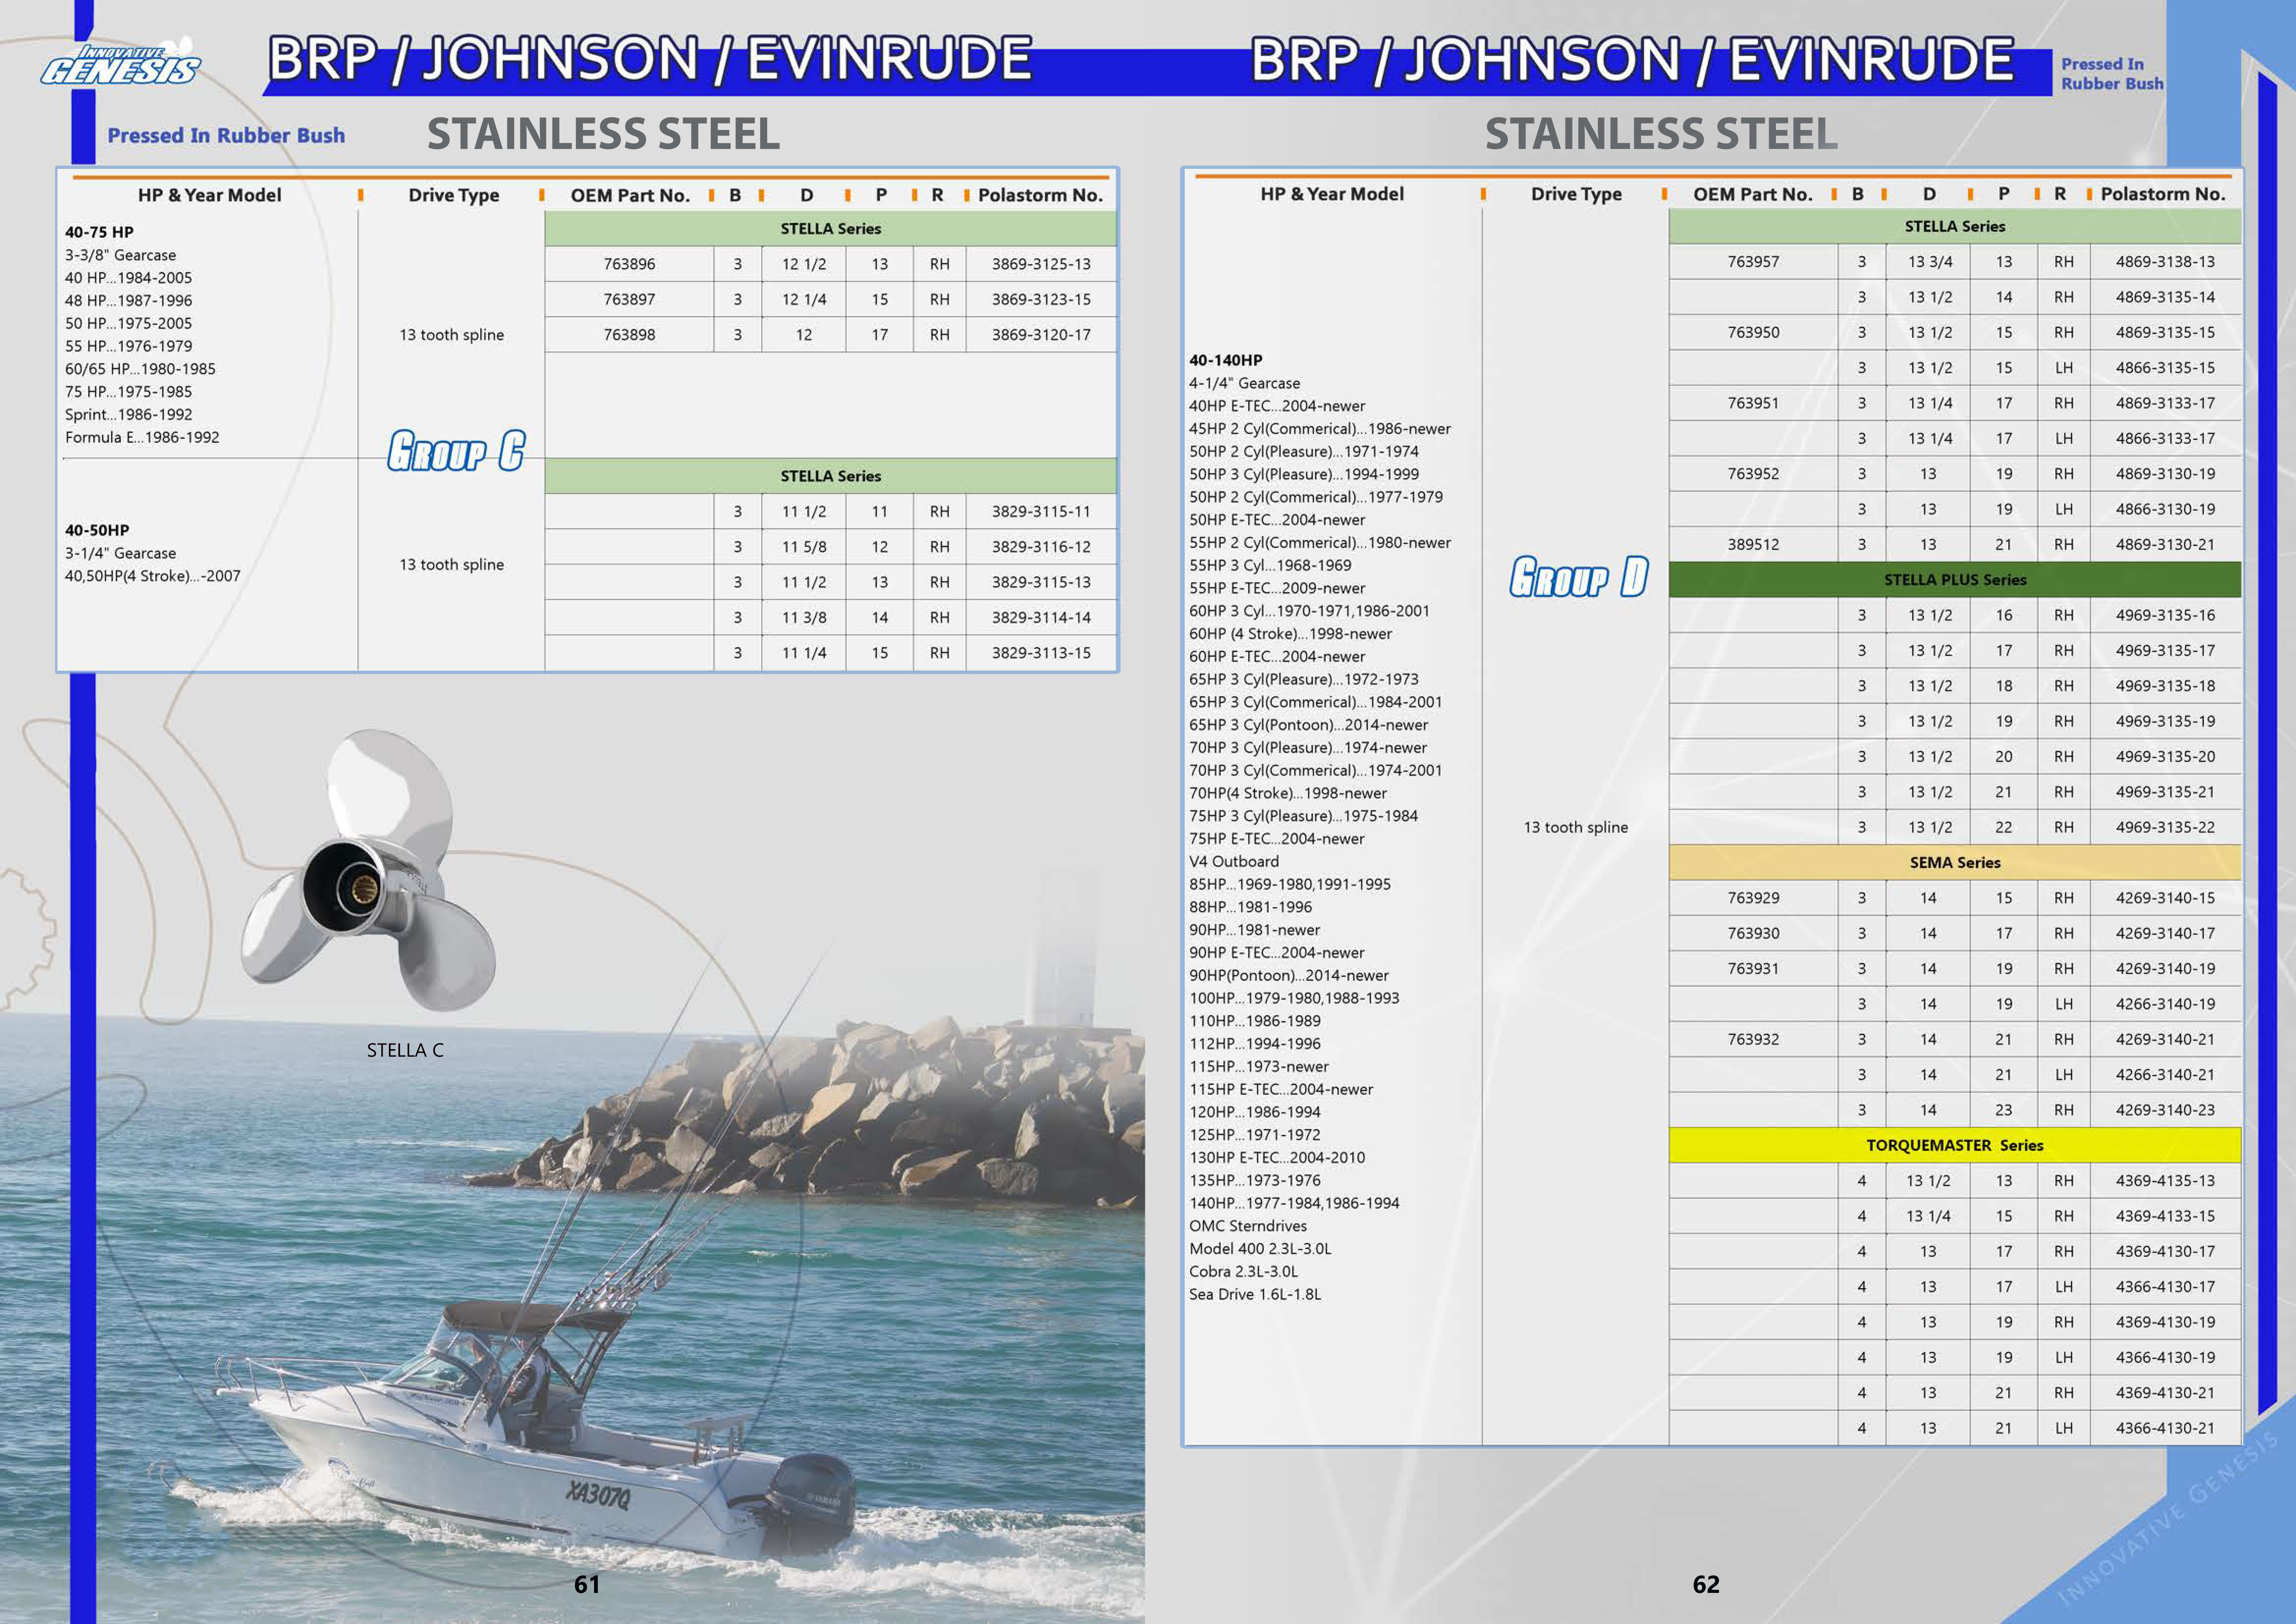The height and width of the screenshot is (1624, 2296).
Task: Click page number 61
Action: 587,1584
